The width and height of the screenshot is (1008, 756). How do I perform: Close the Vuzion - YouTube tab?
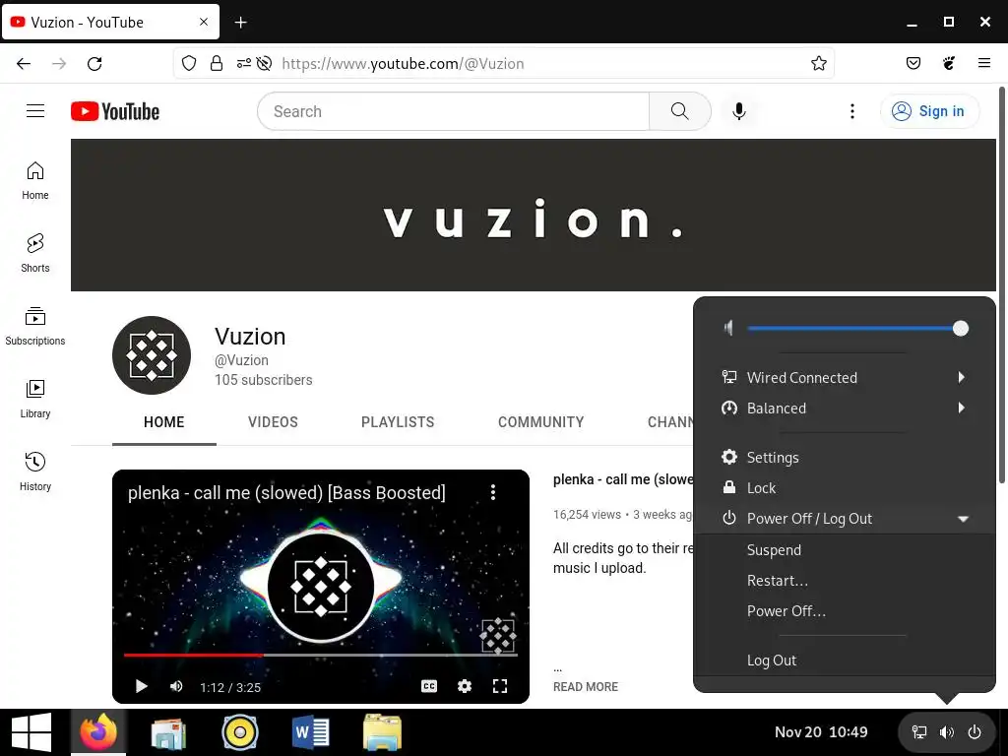(x=204, y=22)
